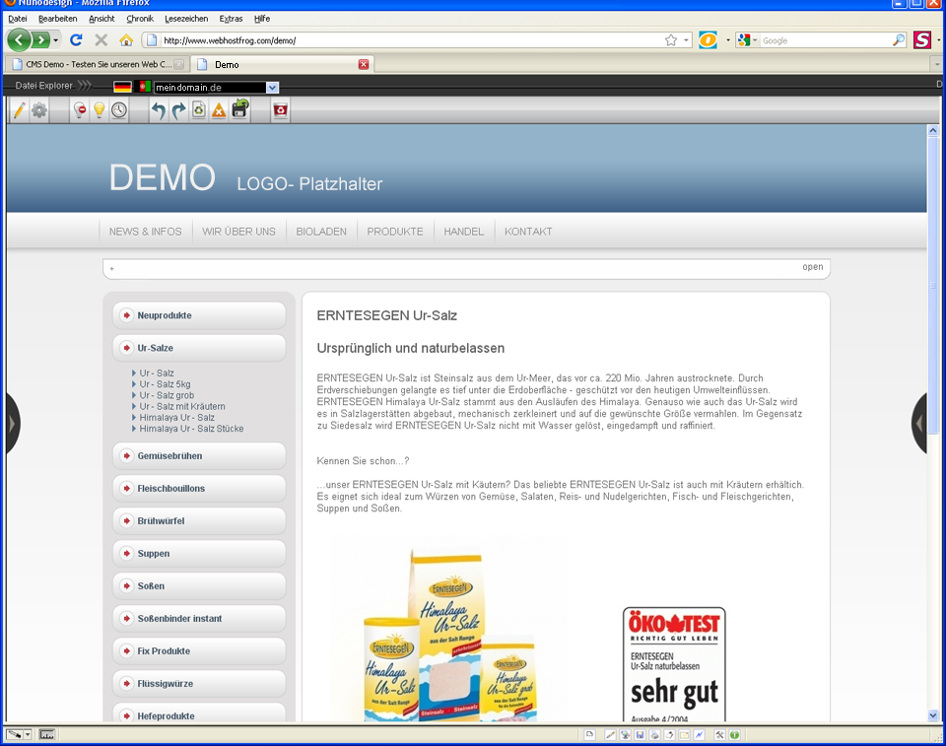Image resolution: width=946 pixels, height=746 pixels.
Task: Search using the magnifier icon
Action: (x=899, y=40)
